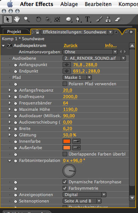Open the Seitenoptionen dropdown

(82, 201)
